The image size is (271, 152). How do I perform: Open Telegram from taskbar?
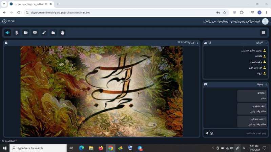coord(140,148)
